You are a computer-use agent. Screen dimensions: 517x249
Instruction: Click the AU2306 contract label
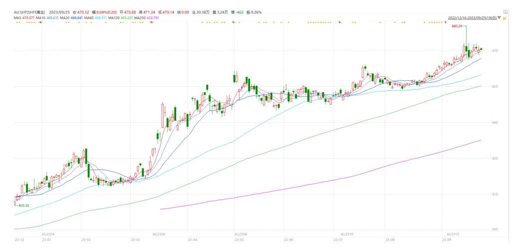point(159,234)
